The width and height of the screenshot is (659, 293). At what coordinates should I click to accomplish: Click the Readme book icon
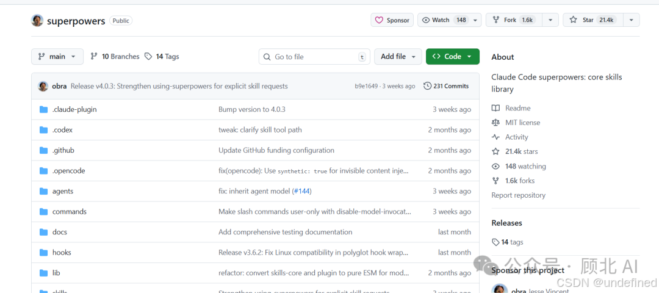click(x=496, y=108)
